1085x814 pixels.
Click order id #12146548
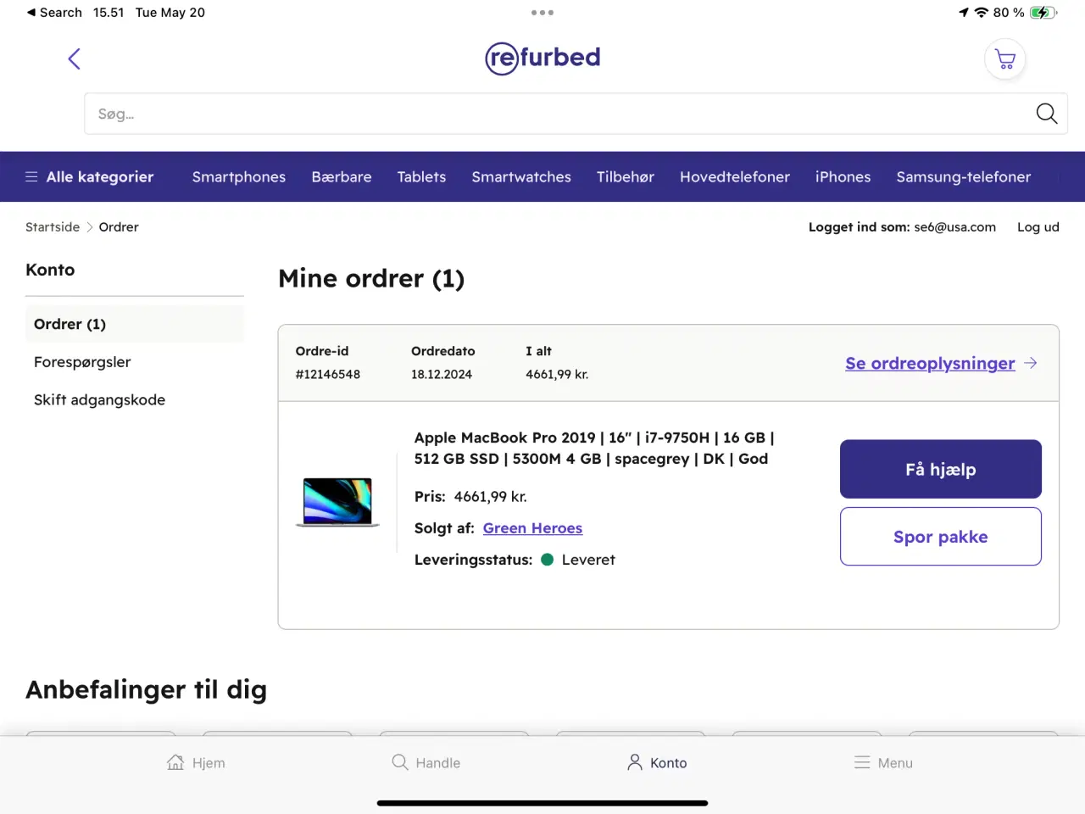[x=328, y=374]
